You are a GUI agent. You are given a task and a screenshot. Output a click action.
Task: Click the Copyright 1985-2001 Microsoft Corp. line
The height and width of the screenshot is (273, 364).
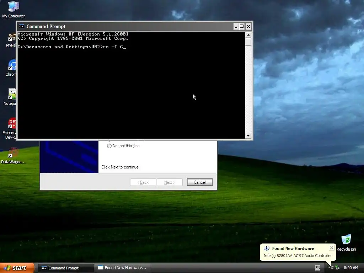73,38
